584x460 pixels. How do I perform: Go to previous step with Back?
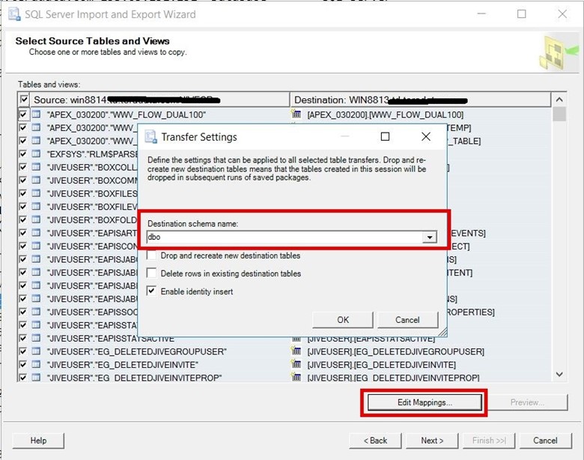tap(375, 441)
